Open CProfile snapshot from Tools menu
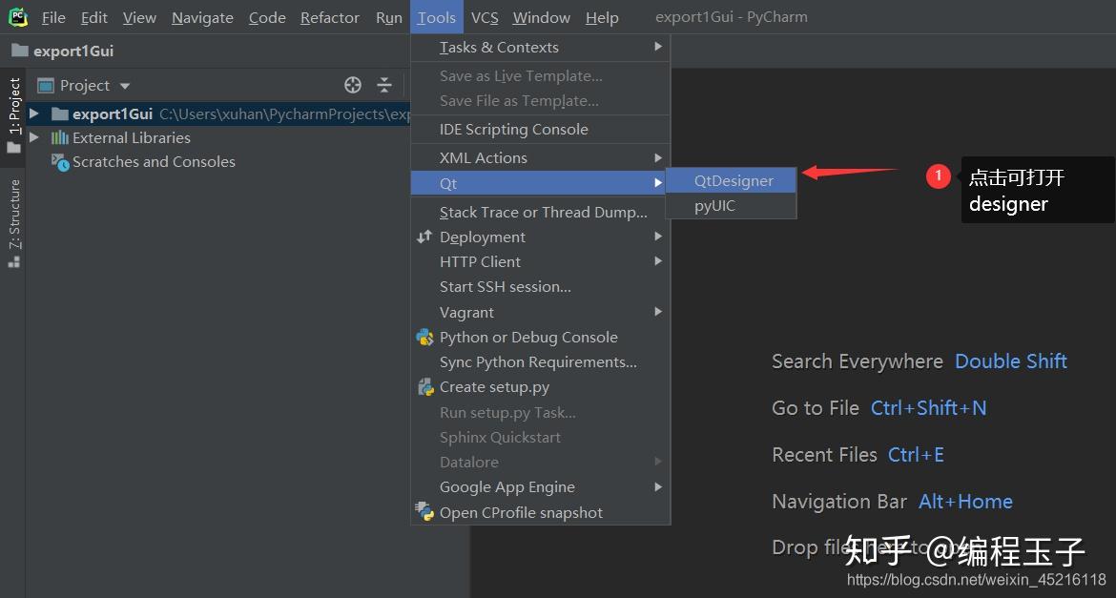The width and height of the screenshot is (1116, 598). (x=520, y=512)
